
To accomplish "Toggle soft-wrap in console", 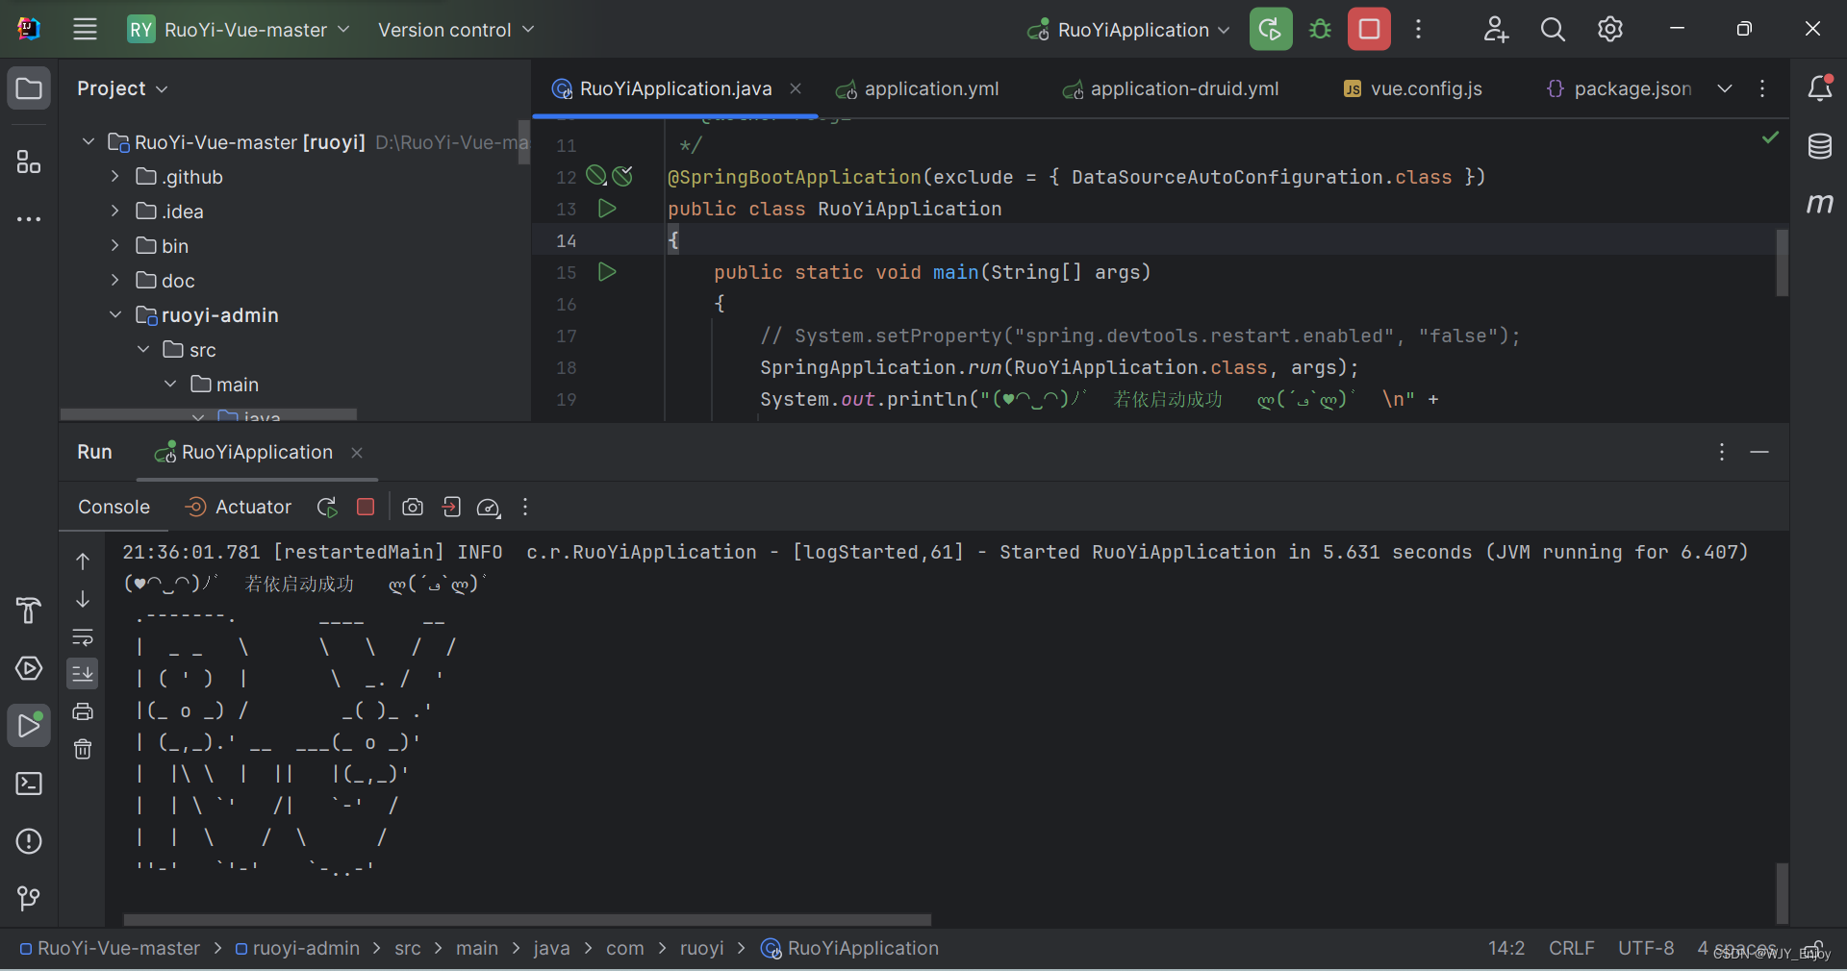I will coord(83,636).
